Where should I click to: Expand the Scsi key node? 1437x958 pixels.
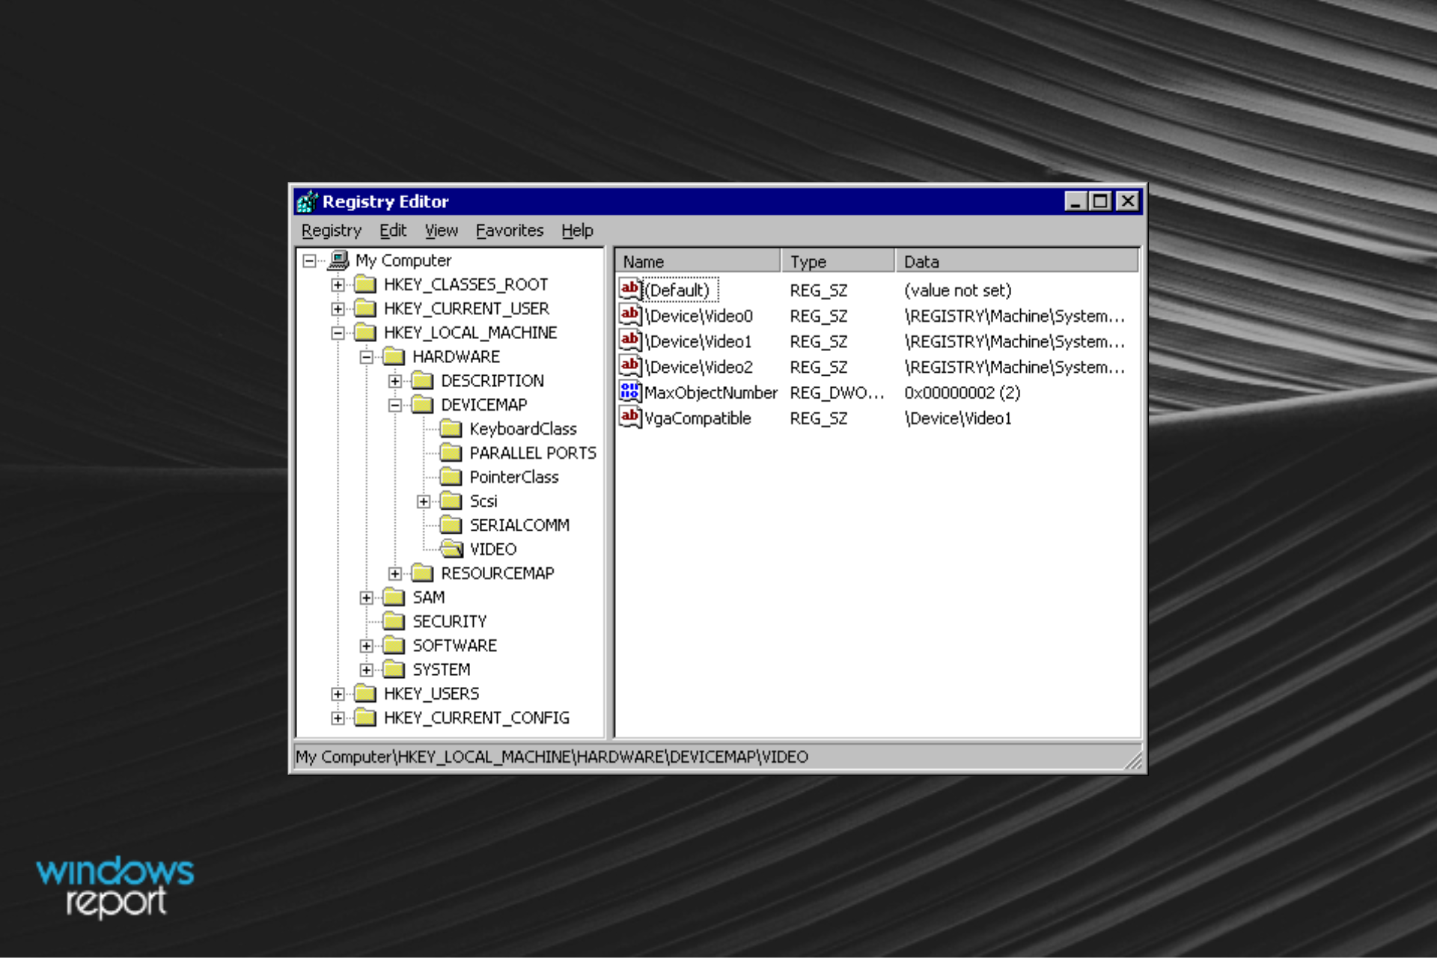coord(424,501)
